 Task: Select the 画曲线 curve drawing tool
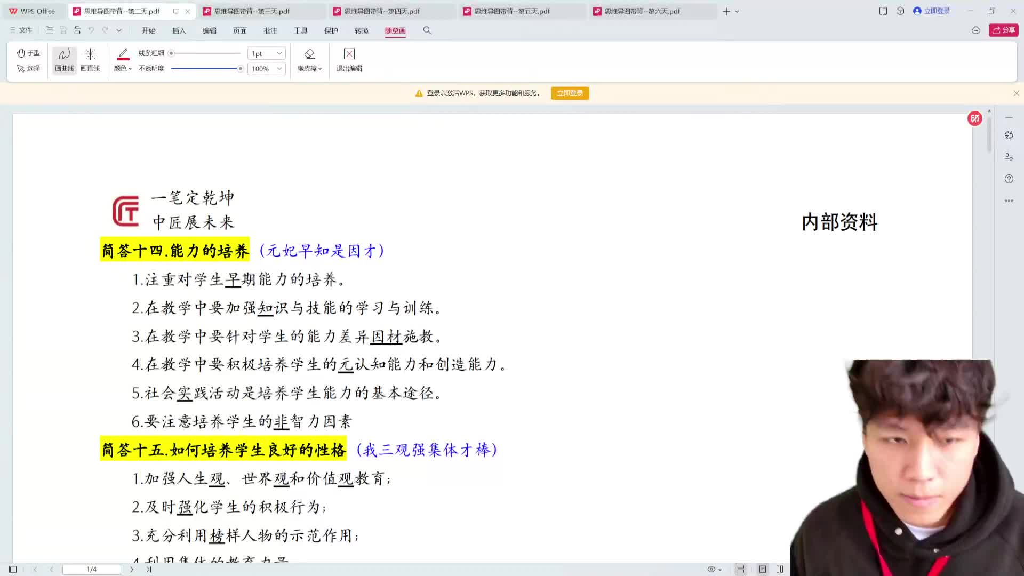coord(63,59)
